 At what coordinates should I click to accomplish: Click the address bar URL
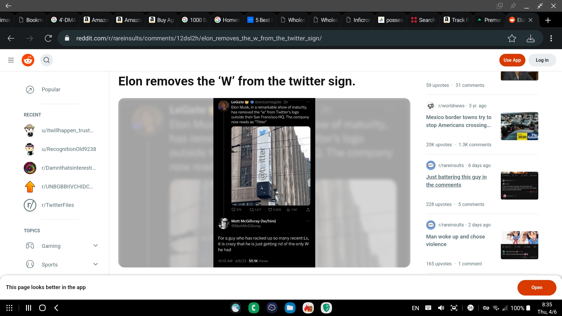[199, 38]
